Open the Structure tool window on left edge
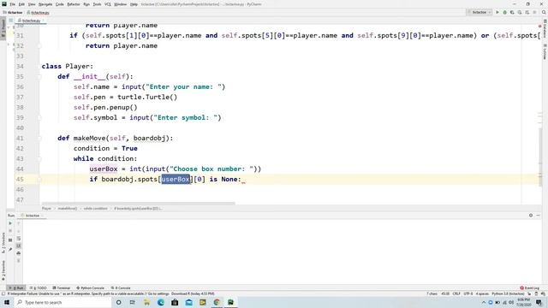This screenshot has width=548, height=308. [3, 243]
